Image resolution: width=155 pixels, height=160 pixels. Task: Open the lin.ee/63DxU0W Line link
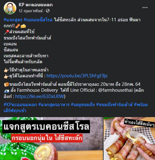[x=40, y=96]
